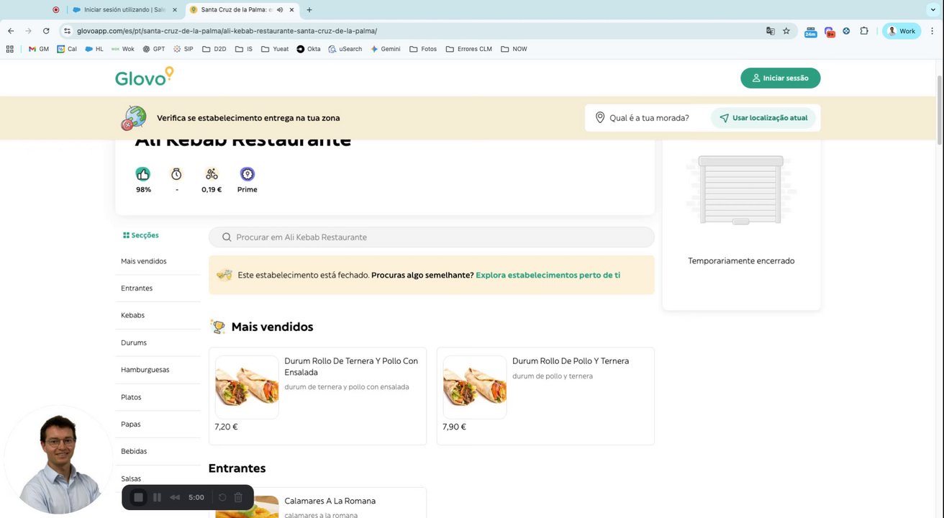Click the Glovo logo
This screenshot has height=518, width=944.
coord(145,76)
